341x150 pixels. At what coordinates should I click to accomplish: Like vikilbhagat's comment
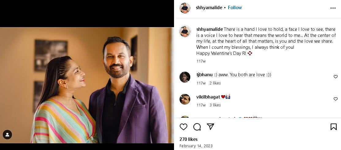tap(335, 99)
